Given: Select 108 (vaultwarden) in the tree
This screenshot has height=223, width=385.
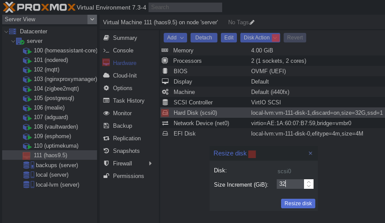Looking at the screenshot, I should (x=56, y=127).
